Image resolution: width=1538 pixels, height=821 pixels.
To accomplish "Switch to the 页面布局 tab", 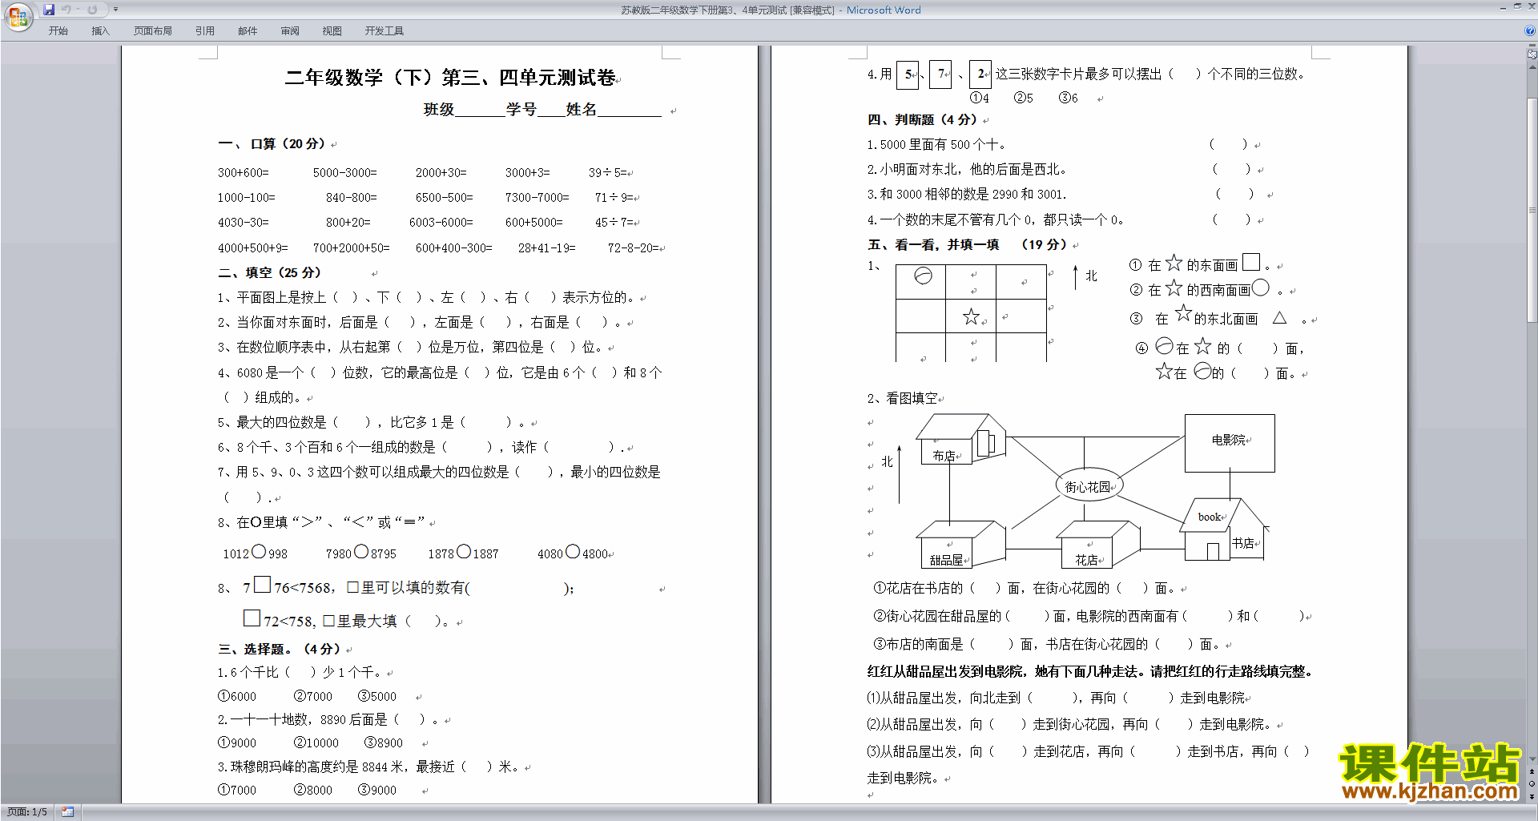I will click(152, 30).
